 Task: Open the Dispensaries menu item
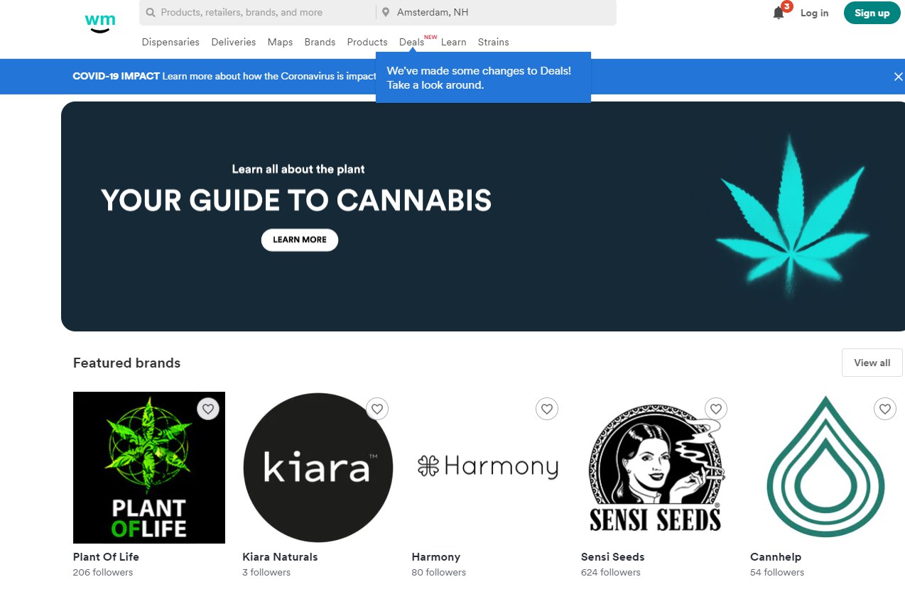pos(170,42)
